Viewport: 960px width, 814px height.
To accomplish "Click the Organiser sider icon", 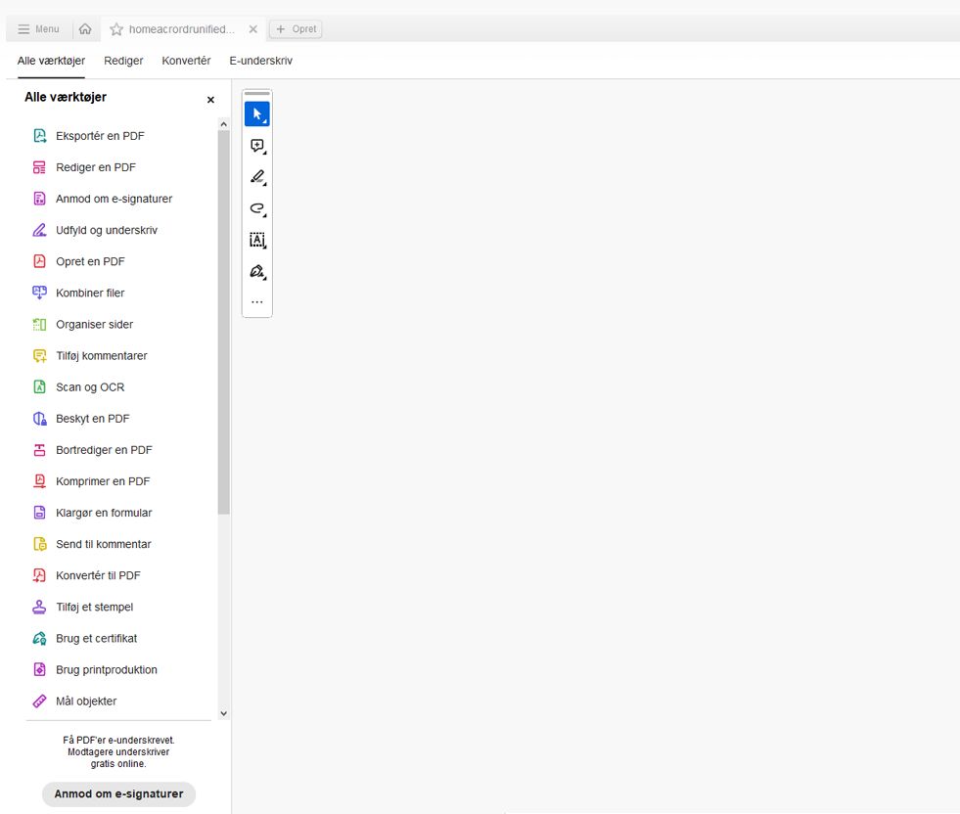I will [40, 325].
